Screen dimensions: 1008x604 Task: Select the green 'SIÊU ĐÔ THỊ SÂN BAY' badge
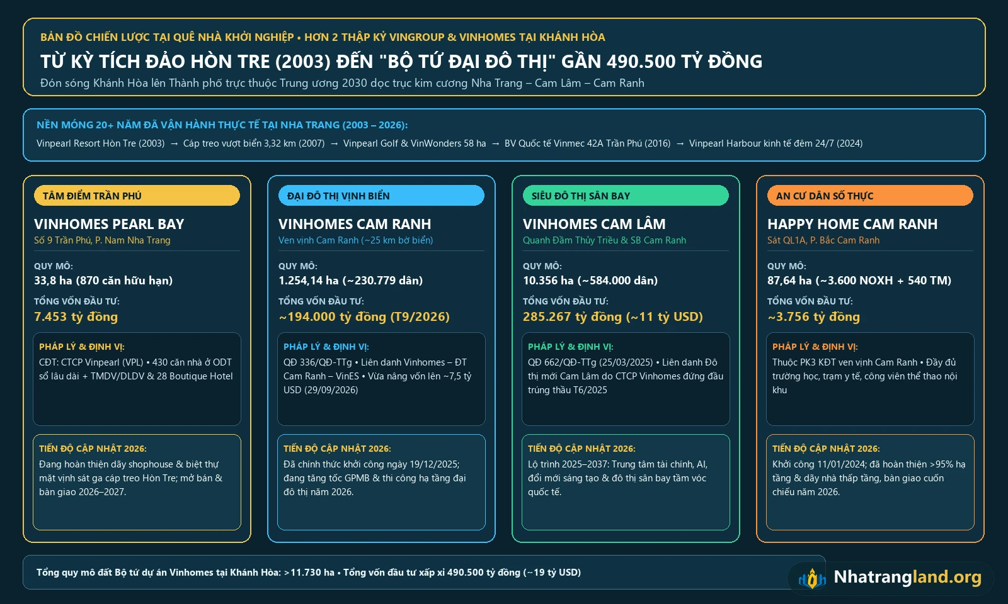pos(626,196)
